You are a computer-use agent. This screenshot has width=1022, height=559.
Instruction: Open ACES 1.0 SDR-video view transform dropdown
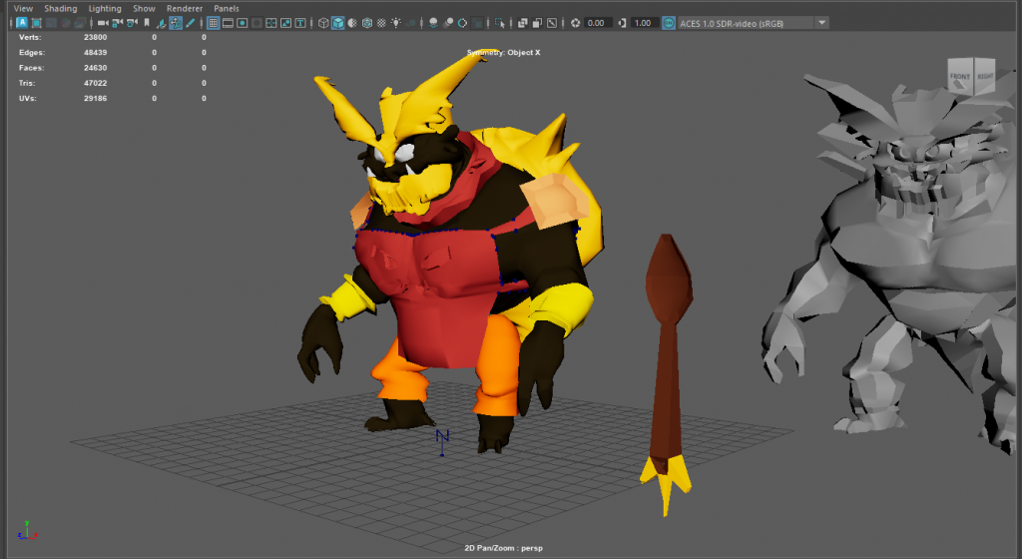click(x=754, y=23)
